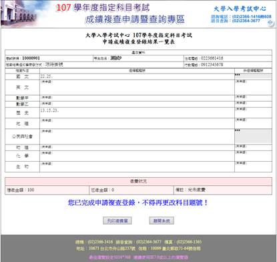
Task: Click the 大學入學考試中心 logo text at top right
Action: 240,9
